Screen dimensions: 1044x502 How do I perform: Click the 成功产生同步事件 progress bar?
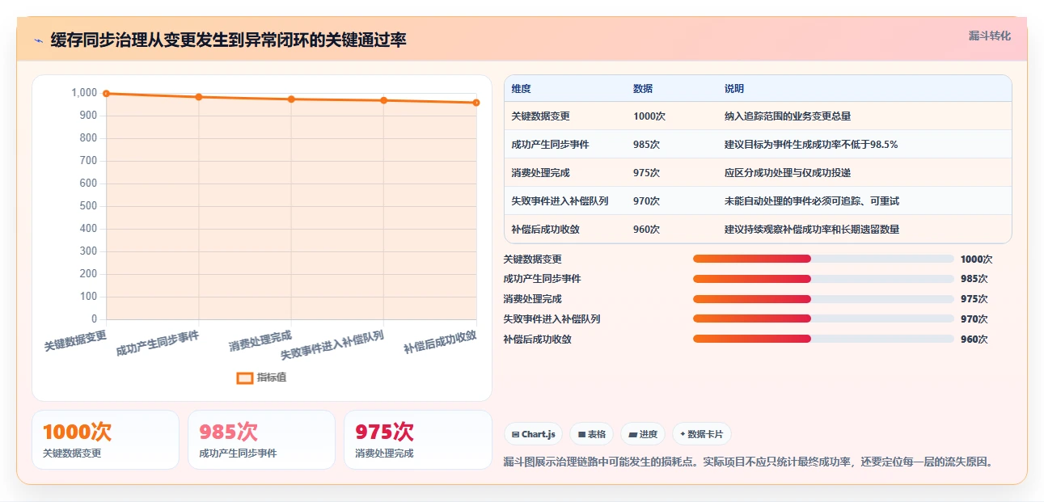[823, 279]
